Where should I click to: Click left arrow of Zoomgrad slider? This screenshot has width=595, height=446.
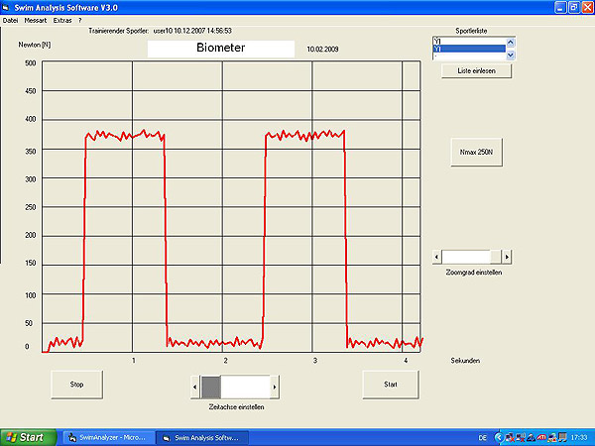coord(437,257)
